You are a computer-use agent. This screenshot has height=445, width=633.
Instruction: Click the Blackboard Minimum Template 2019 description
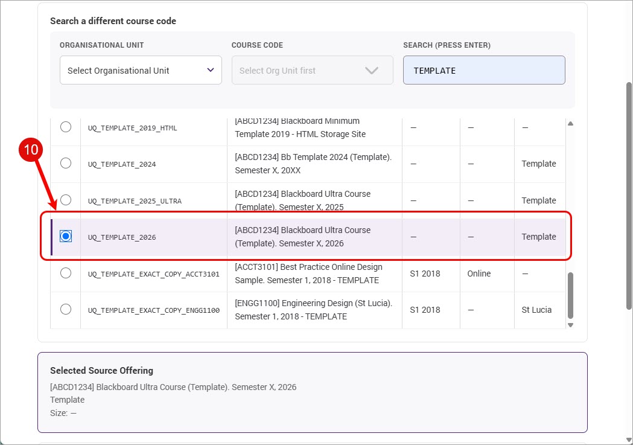(x=301, y=127)
